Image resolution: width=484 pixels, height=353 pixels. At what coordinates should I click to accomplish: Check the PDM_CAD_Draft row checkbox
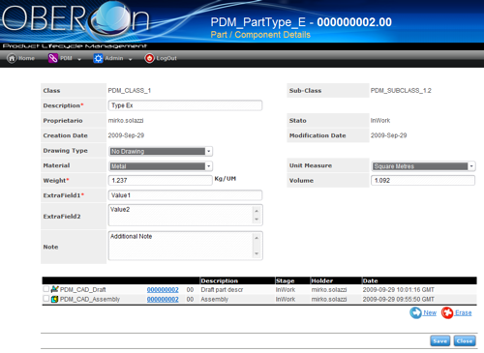pos(46,289)
